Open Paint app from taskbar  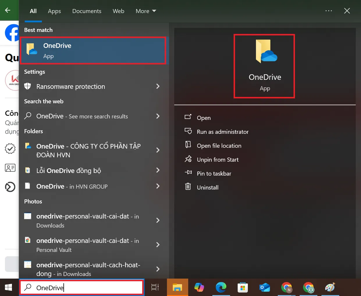point(330,288)
